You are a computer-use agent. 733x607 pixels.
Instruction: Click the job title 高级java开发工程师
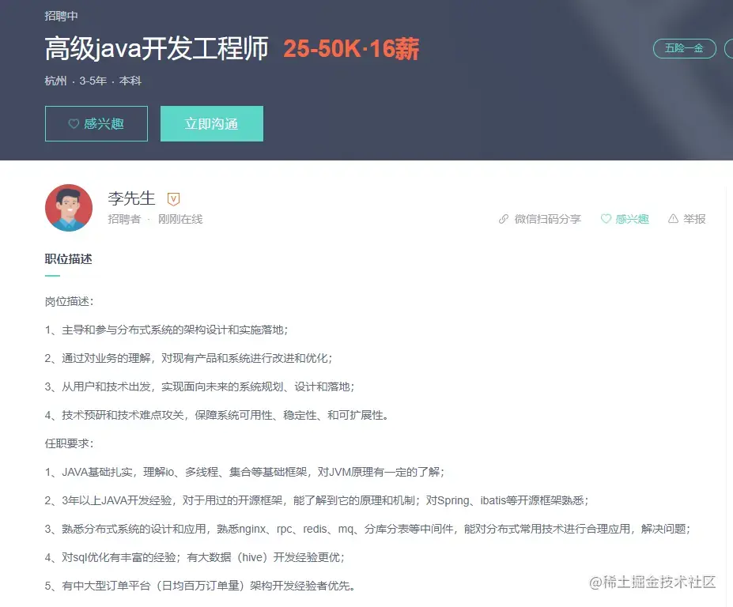[157, 48]
